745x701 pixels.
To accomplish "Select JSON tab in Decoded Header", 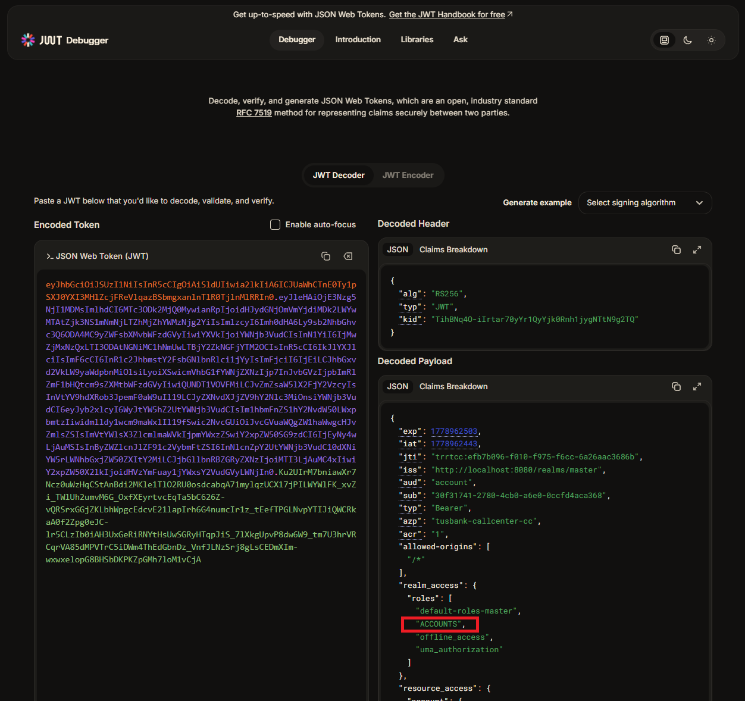I will pos(397,249).
